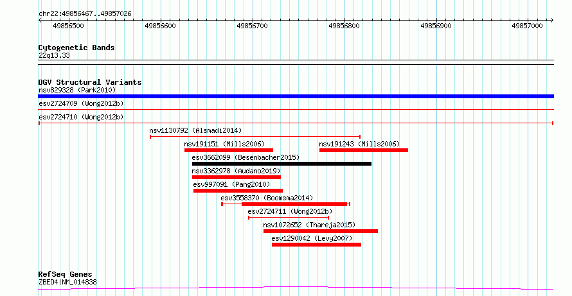Open nsv3362978 (Audano2019) label
This screenshot has height=296, width=572.
tap(236, 171)
